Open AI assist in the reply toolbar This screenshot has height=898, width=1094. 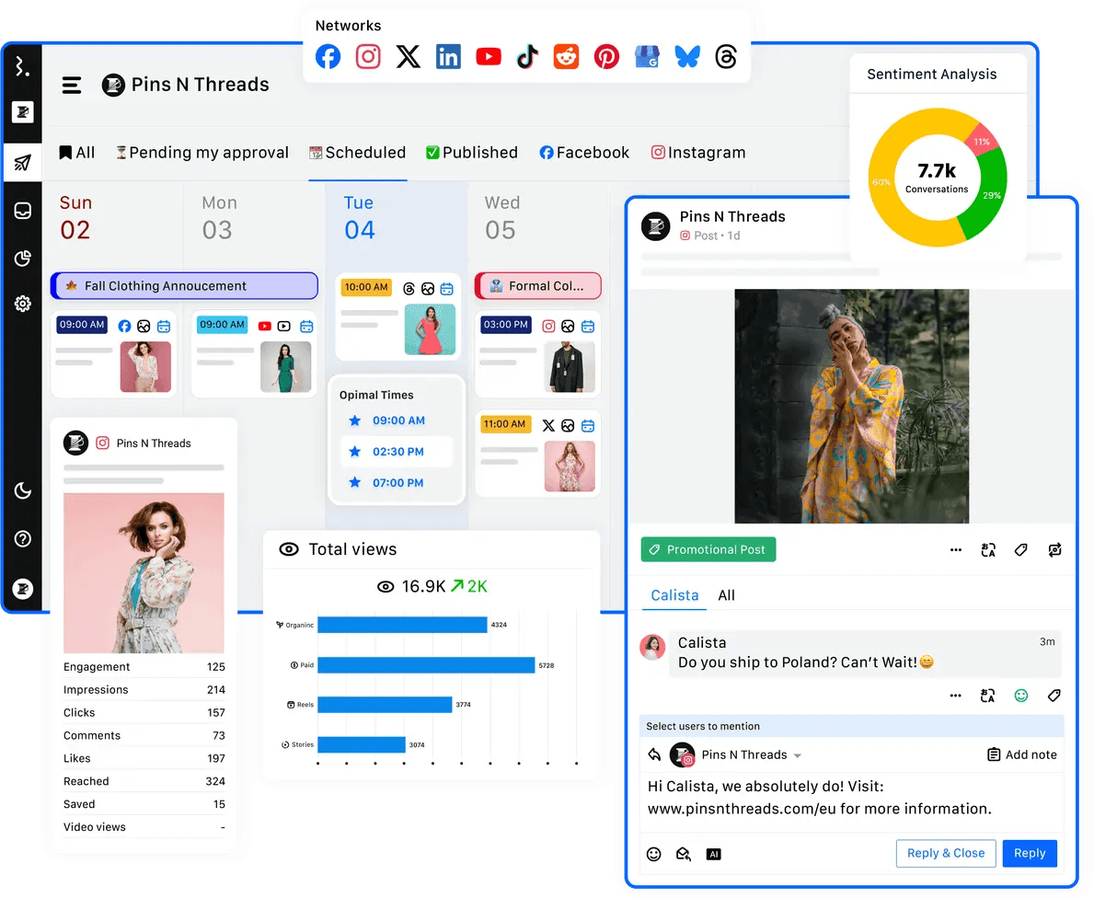(713, 854)
